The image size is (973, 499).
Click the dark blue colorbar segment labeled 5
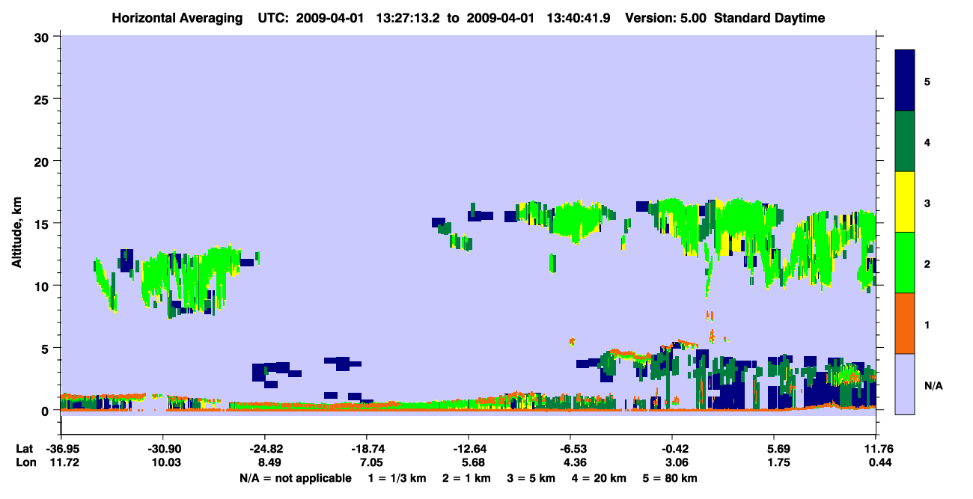click(906, 81)
